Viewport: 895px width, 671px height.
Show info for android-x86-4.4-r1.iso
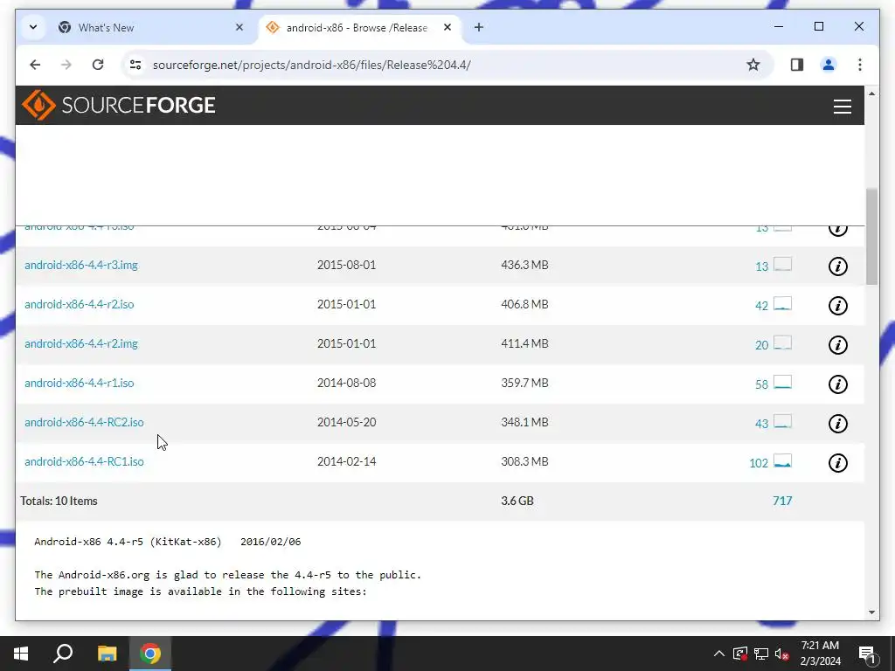pyautogui.click(x=837, y=384)
